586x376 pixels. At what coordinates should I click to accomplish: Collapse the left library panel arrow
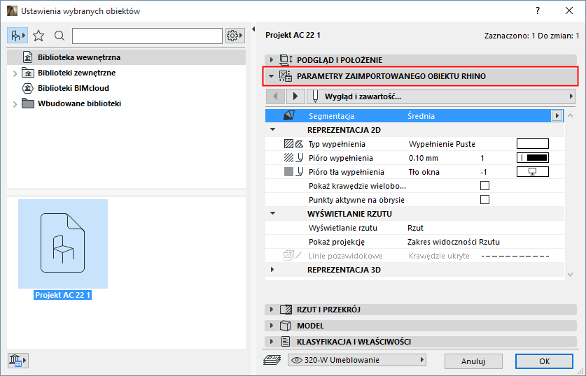pos(253,29)
